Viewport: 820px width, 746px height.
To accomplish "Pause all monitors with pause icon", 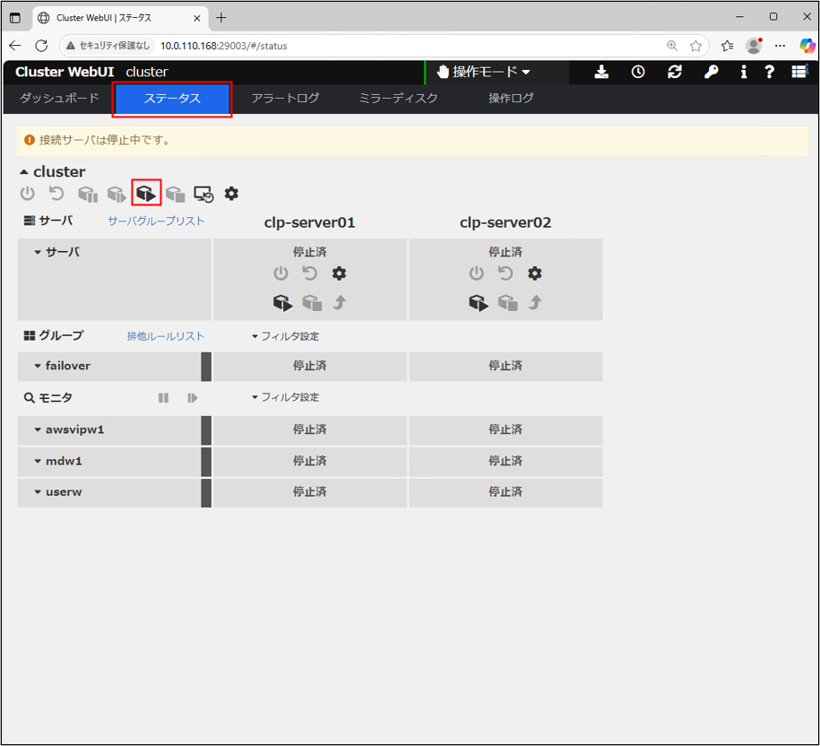I will tap(163, 398).
